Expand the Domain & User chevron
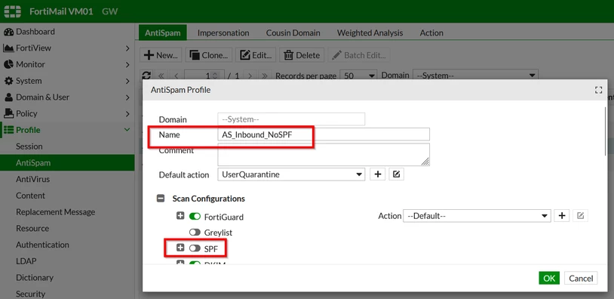 [x=127, y=97]
